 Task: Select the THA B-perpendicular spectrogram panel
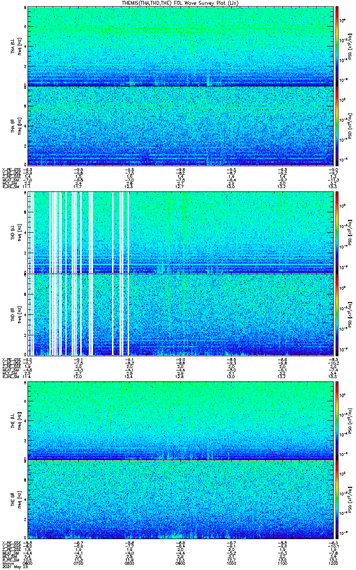coord(181,46)
